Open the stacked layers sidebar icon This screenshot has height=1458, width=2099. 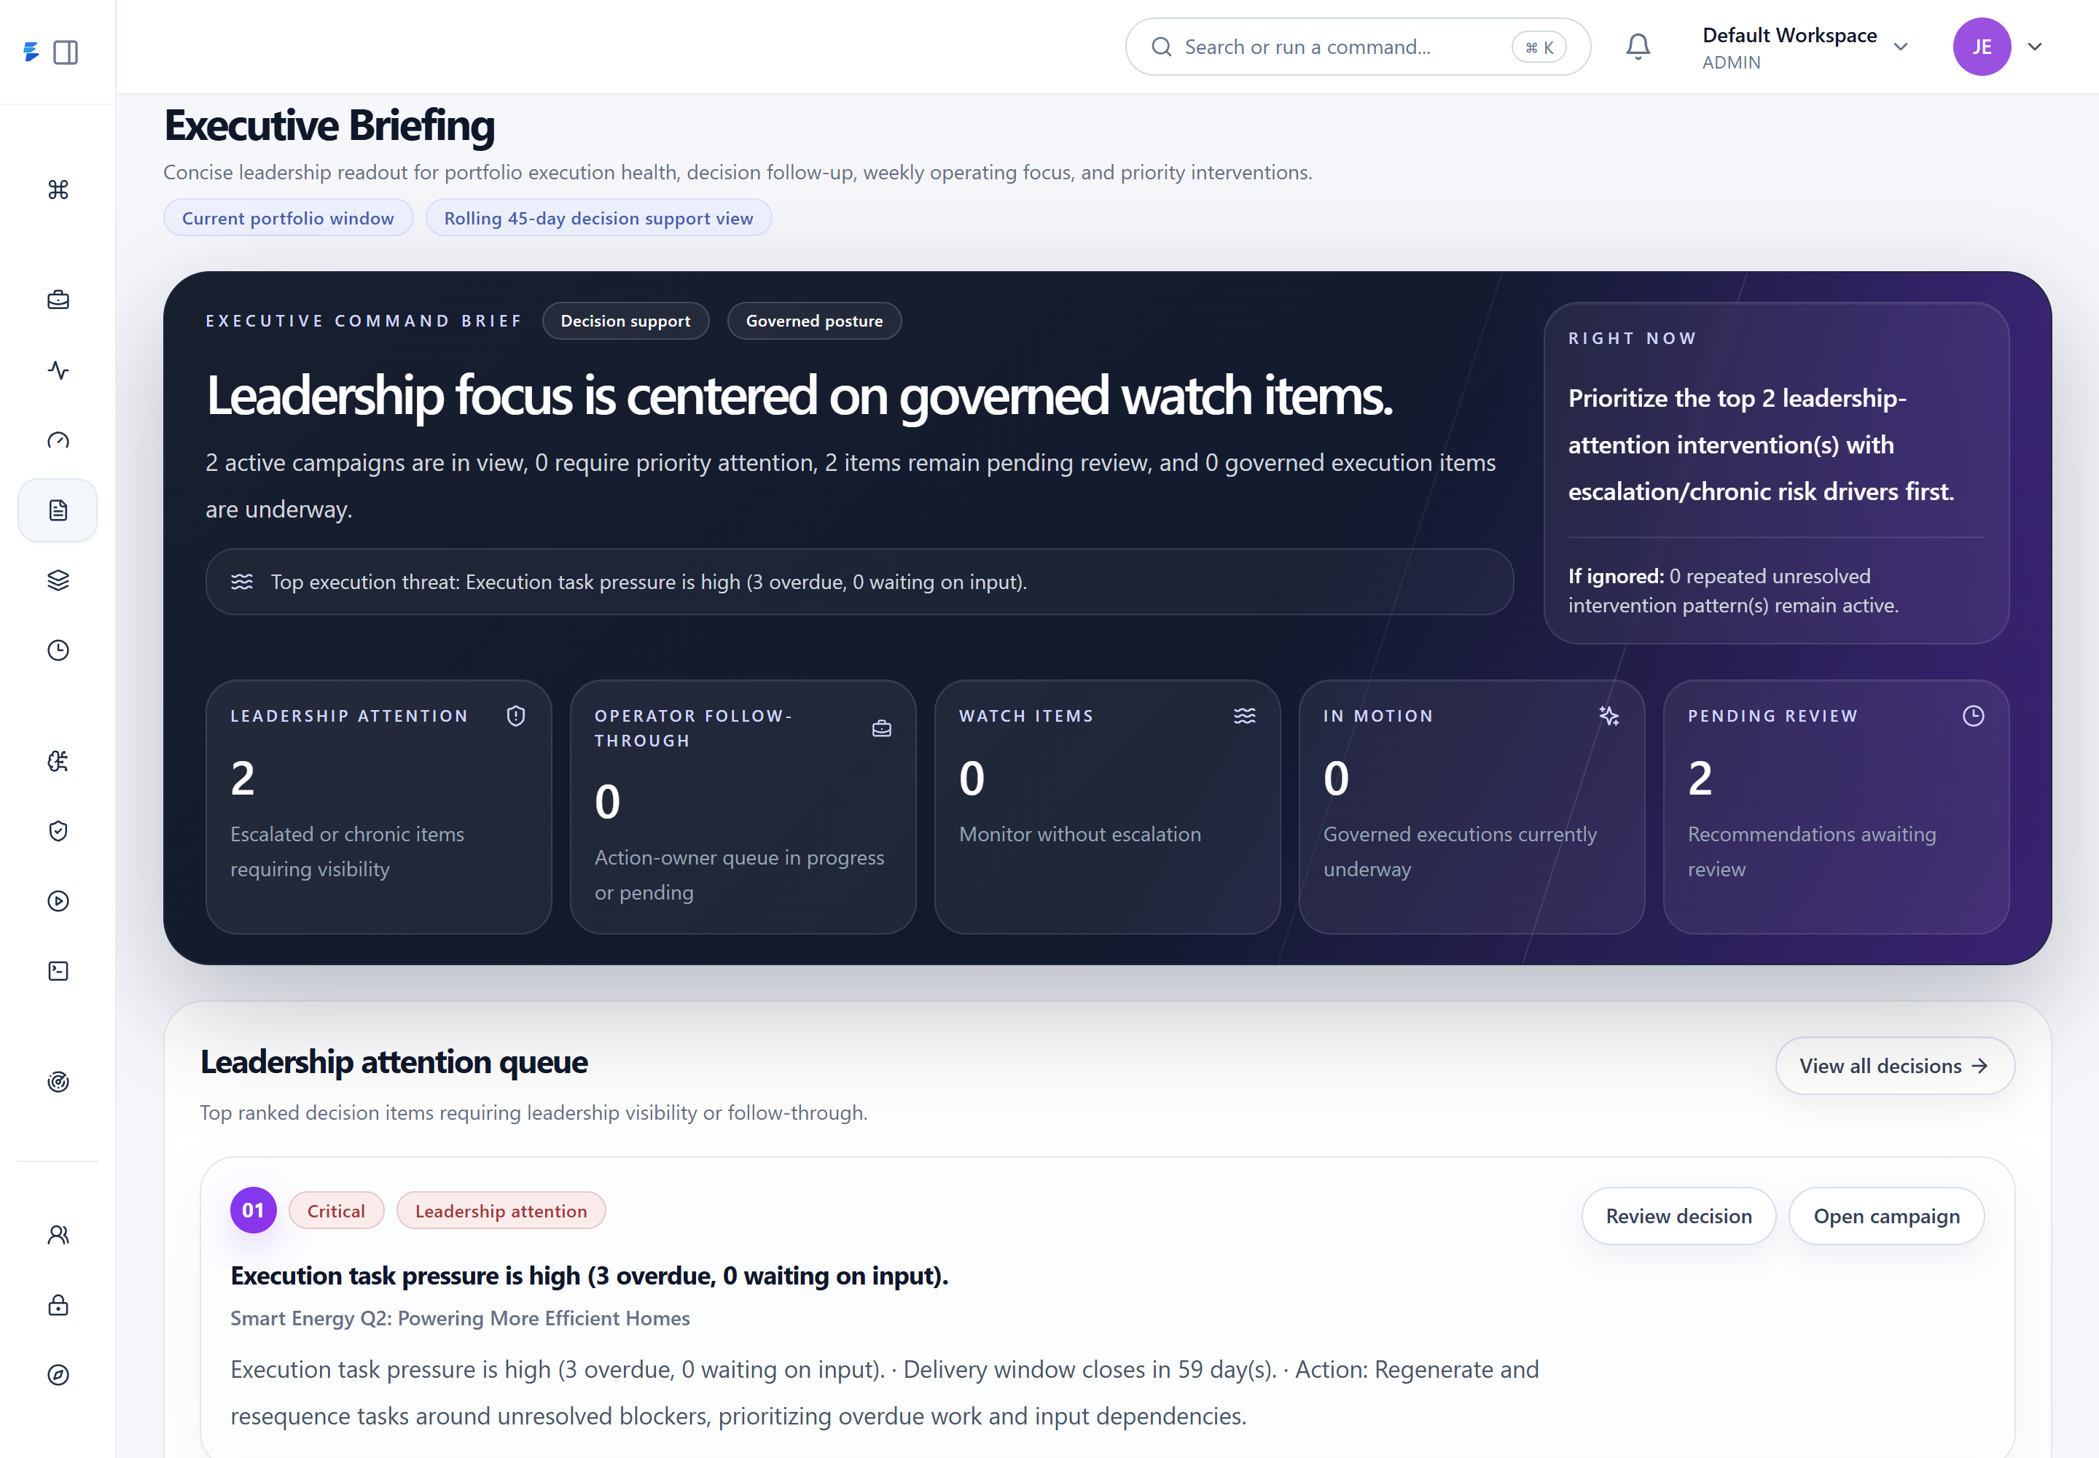coord(58,580)
